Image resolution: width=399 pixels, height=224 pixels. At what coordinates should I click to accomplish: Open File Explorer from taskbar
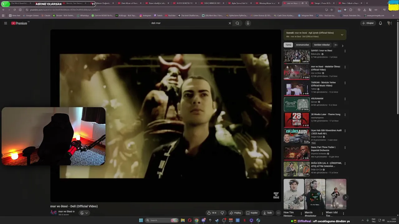[x=183, y=220]
